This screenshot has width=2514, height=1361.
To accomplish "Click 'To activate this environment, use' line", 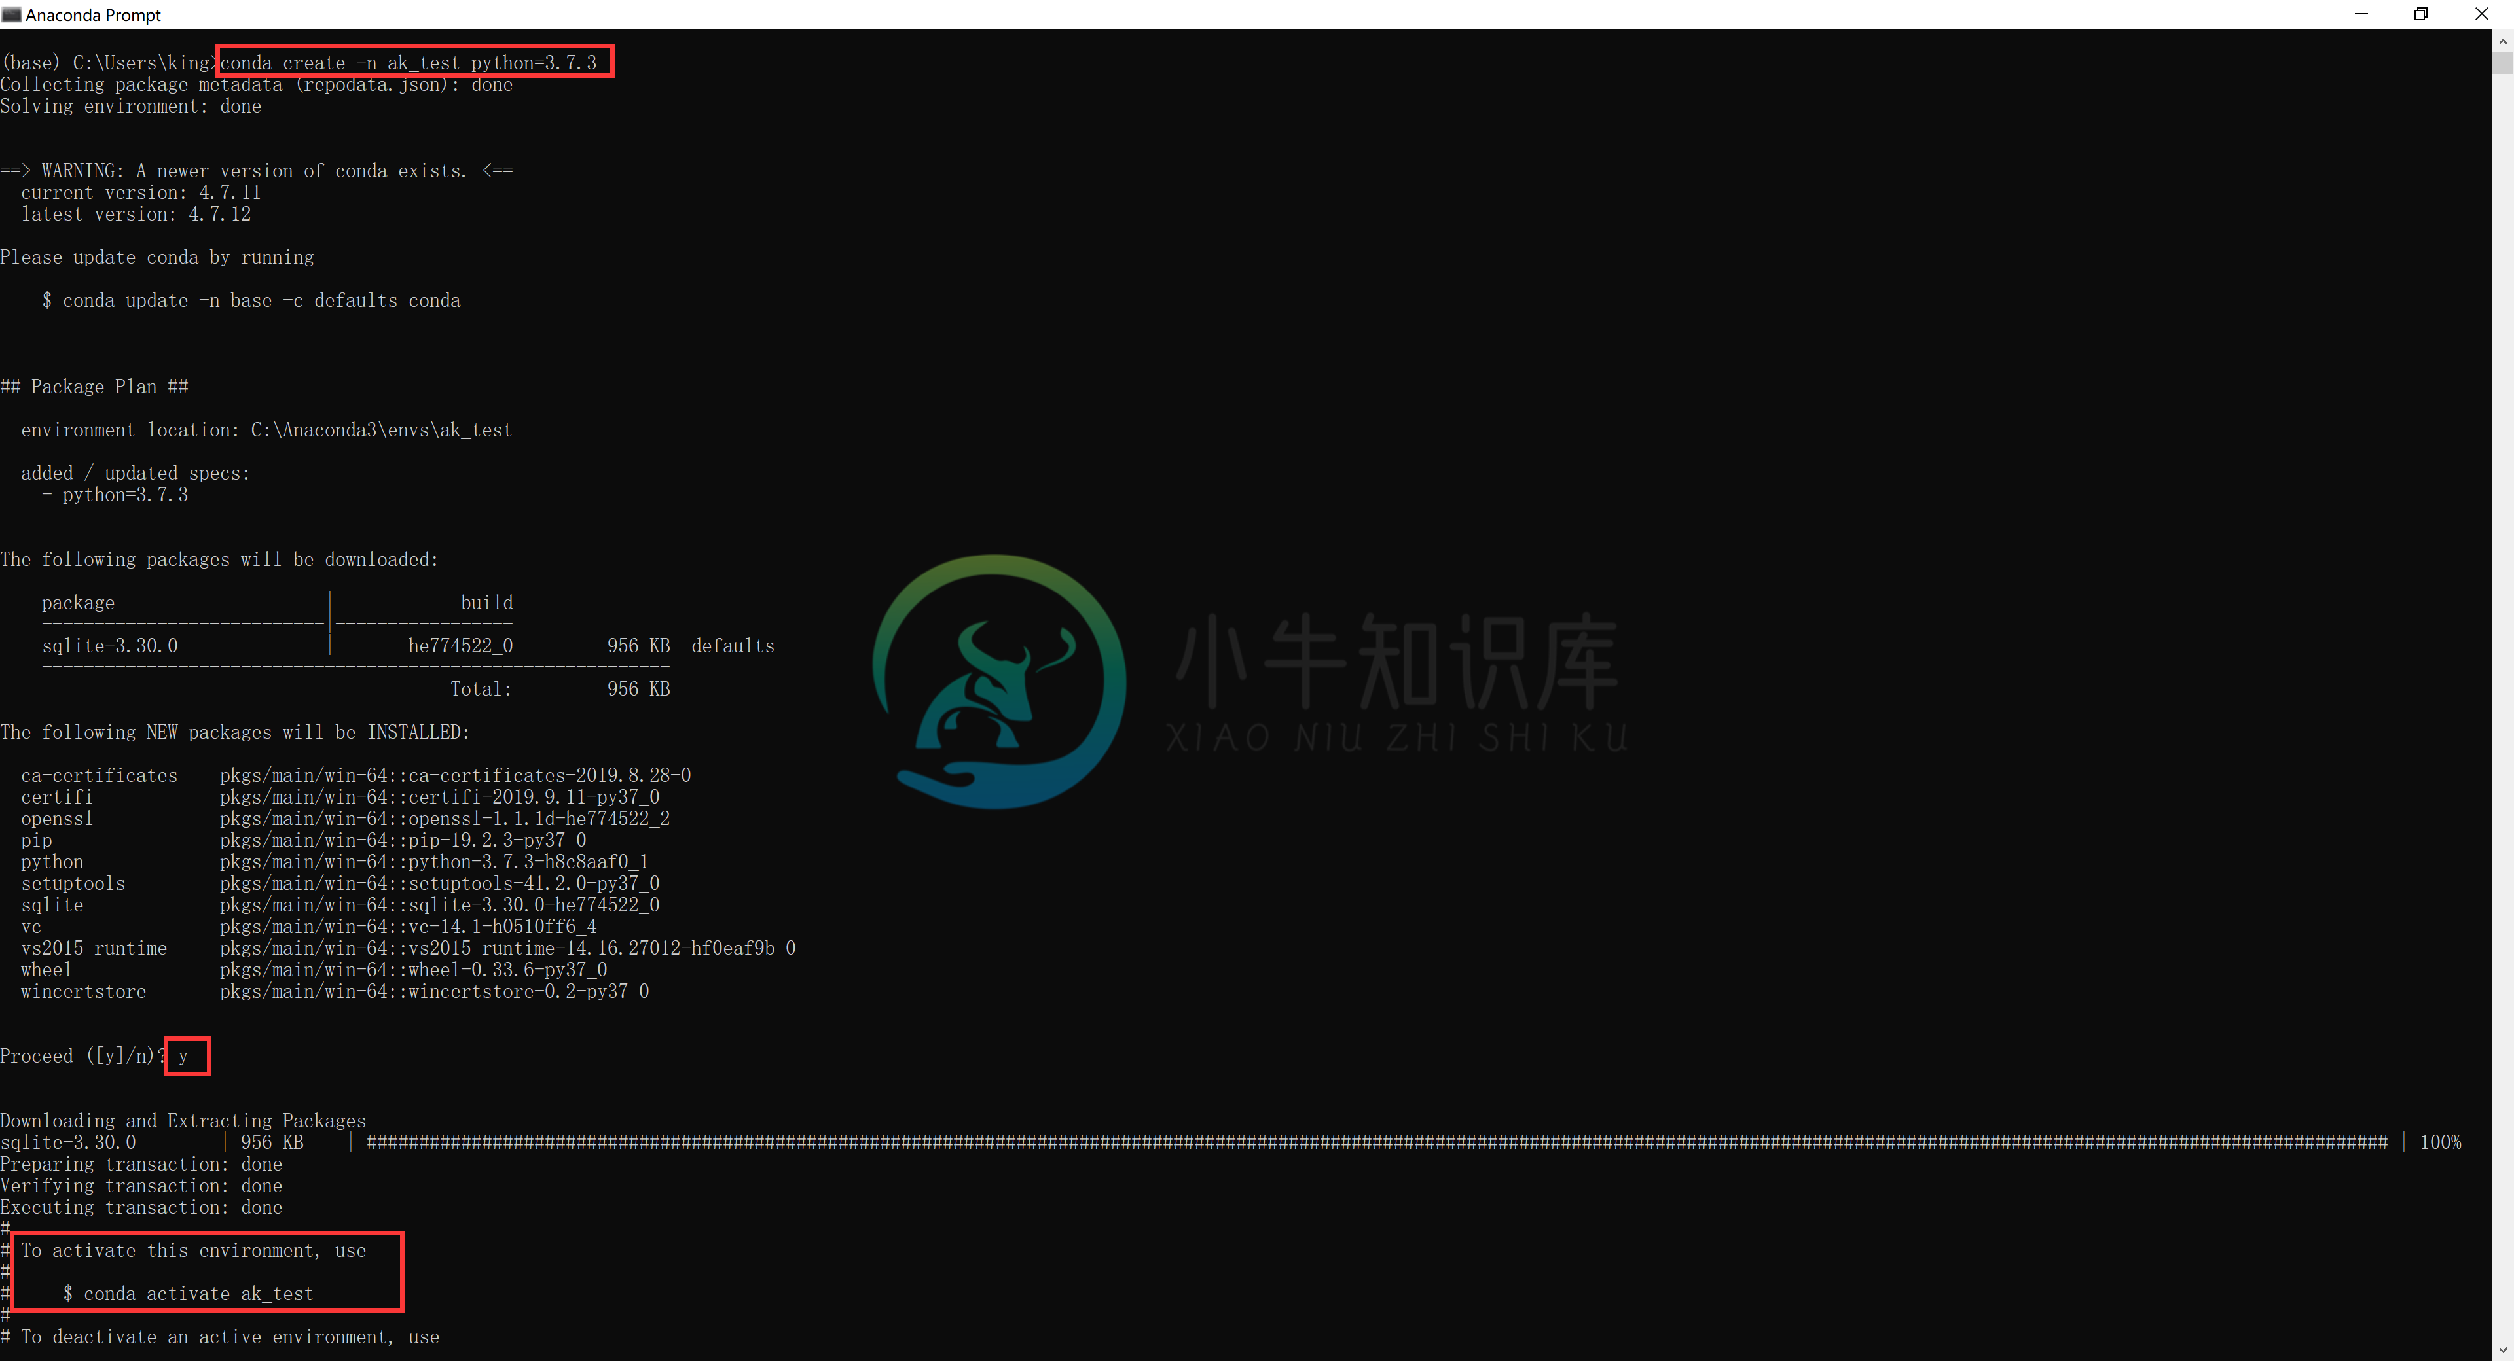I will (x=193, y=1251).
